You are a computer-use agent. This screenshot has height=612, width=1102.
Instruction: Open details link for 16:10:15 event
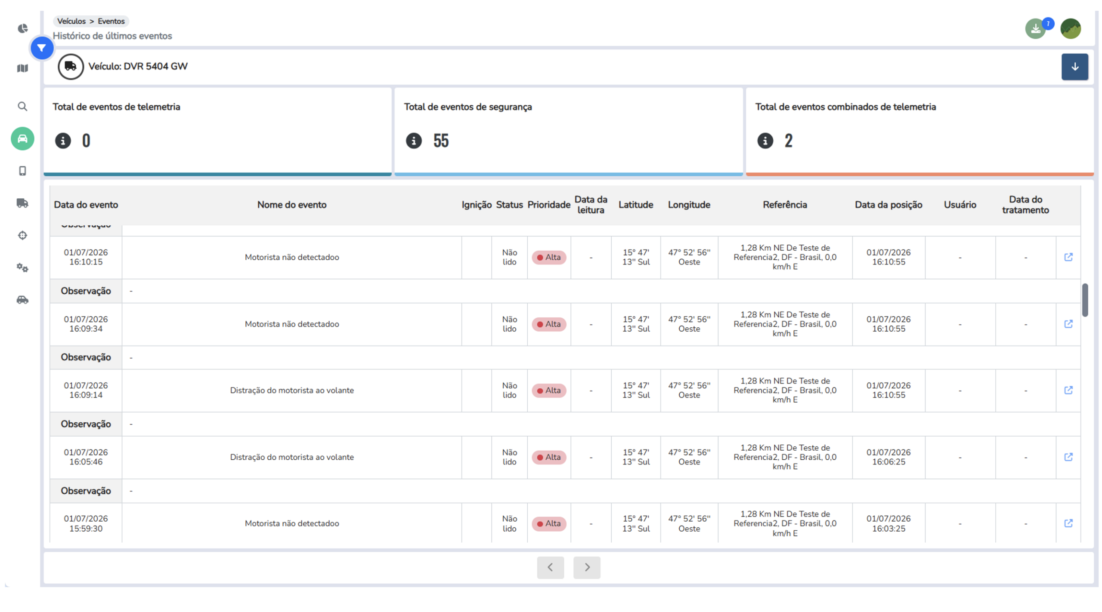(1068, 257)
